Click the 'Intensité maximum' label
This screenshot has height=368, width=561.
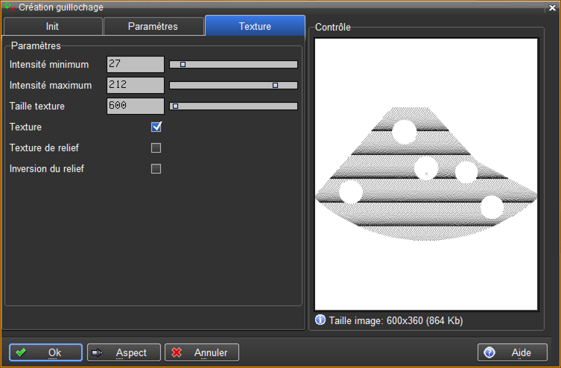[x=51, y=85]
